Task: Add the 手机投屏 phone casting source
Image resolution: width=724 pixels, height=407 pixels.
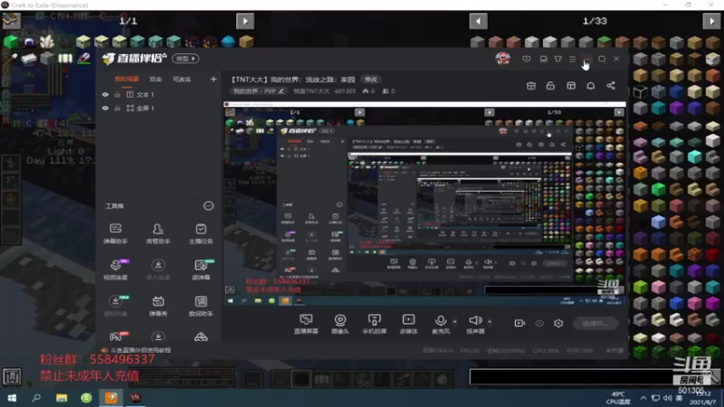Action: (x=375, y=324)
